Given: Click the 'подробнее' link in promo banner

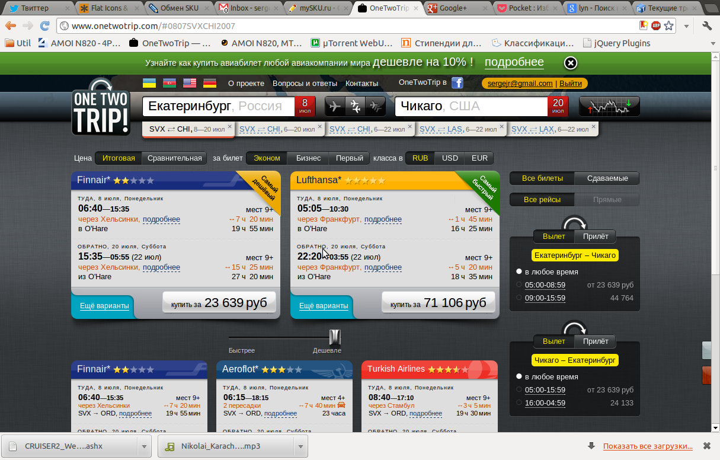Looking at the screenshot, I should click(514, 62).
